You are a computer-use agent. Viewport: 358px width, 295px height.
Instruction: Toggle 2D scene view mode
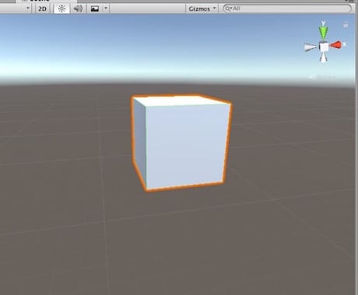coord(42,9)
